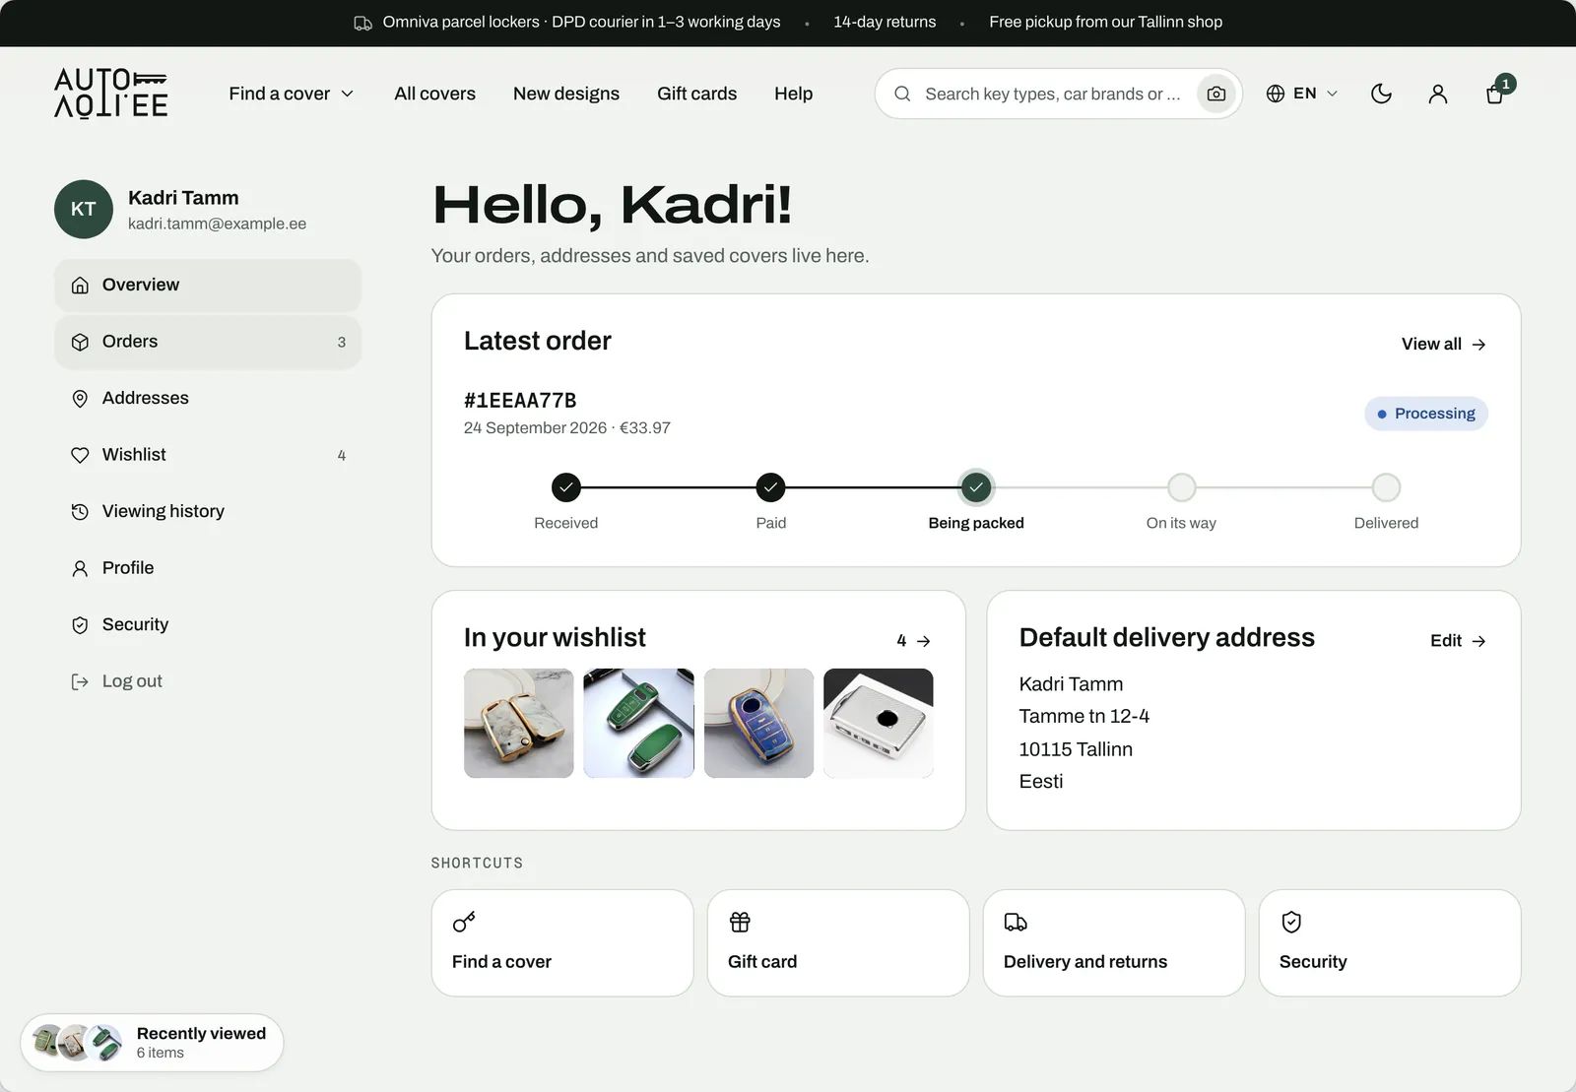Open the Find a cover shortcut card

[562, 943]
